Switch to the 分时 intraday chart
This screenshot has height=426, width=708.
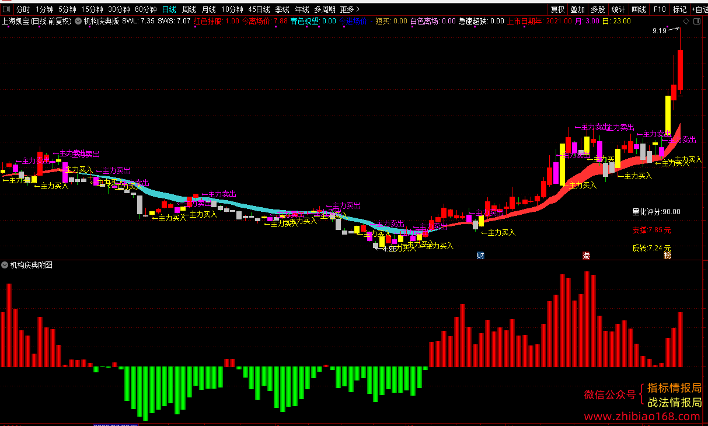[23, 9]
